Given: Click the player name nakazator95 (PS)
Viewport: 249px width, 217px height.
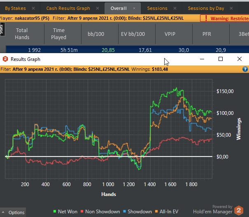Looking at the screenshot, I should [32, 18].
